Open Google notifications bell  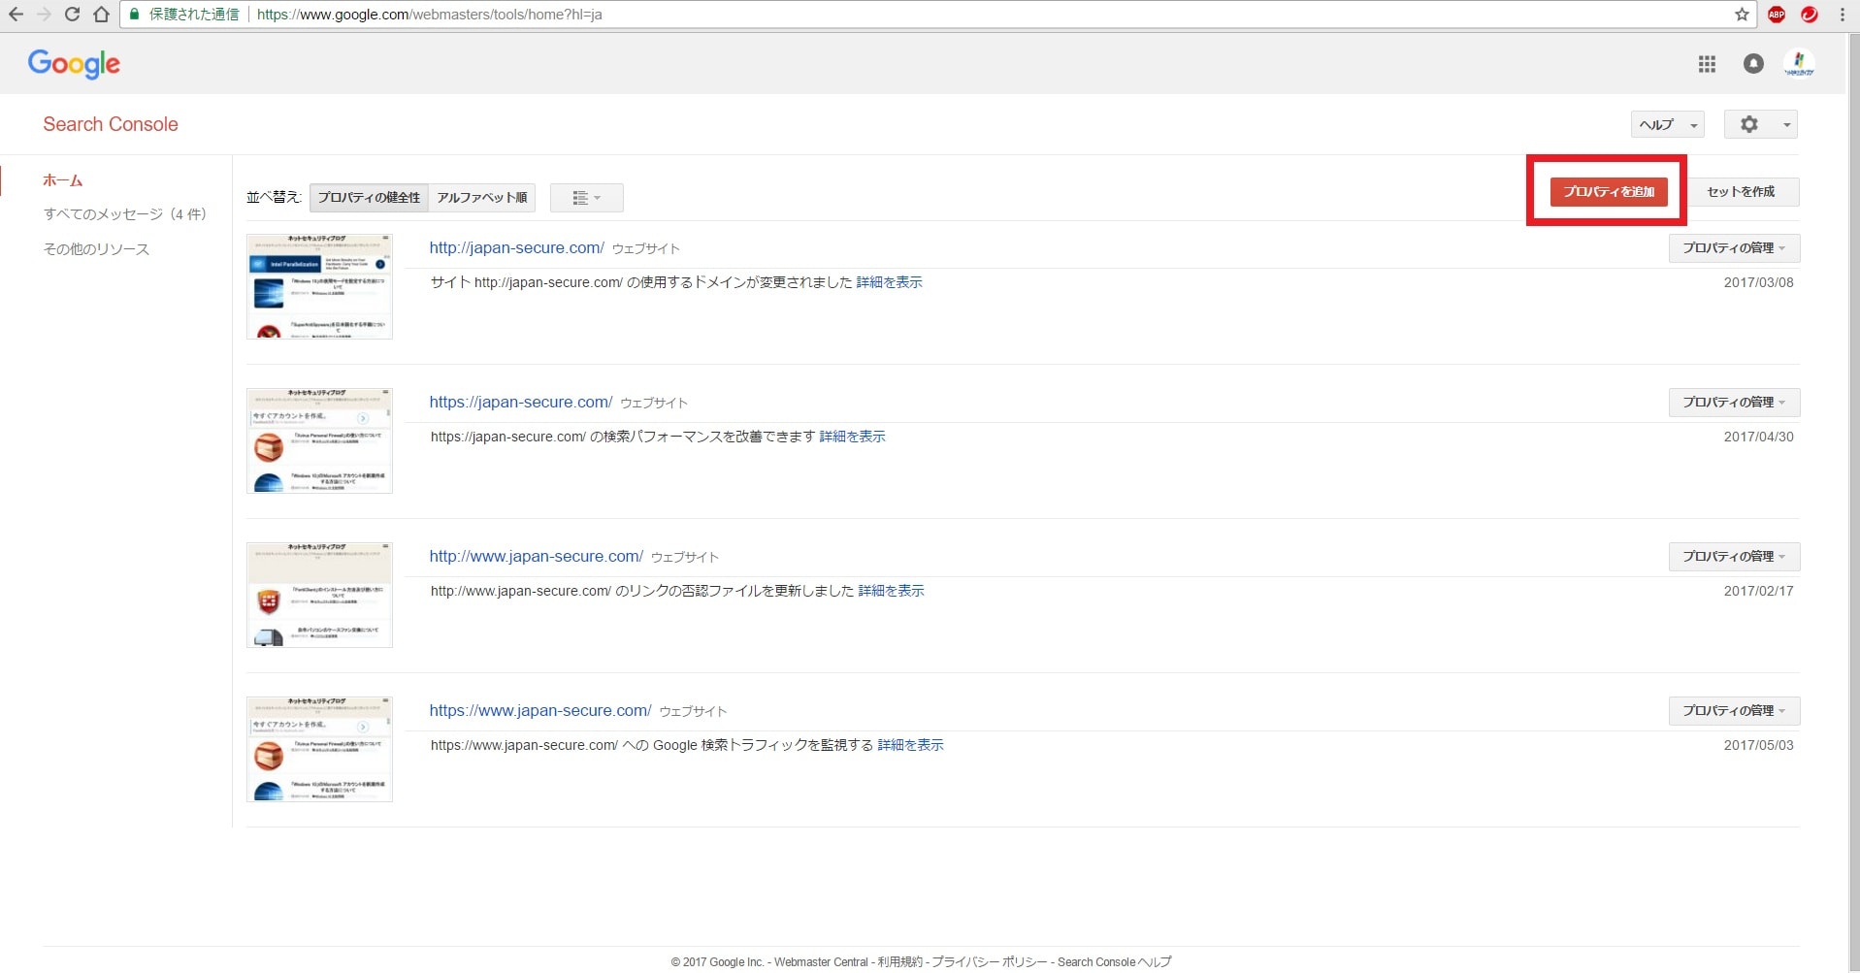click(1753, 64)
